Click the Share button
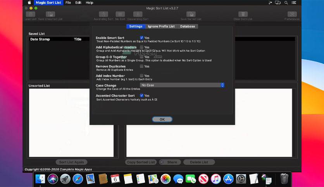This screenshot has width=324, height=187. 170,162
